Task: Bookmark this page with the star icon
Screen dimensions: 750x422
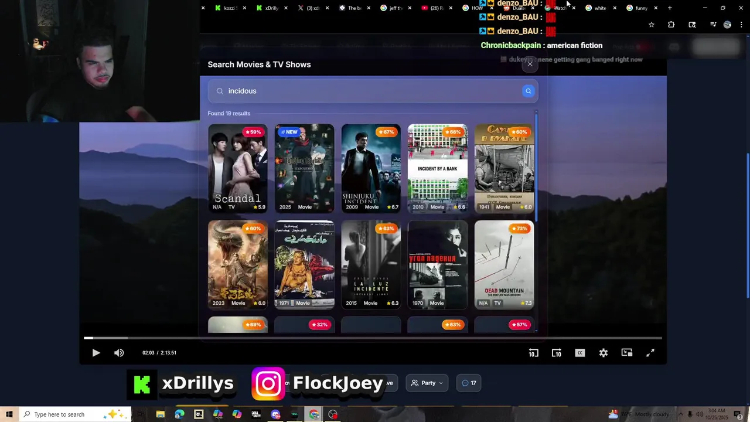Action: pos(651,25)
